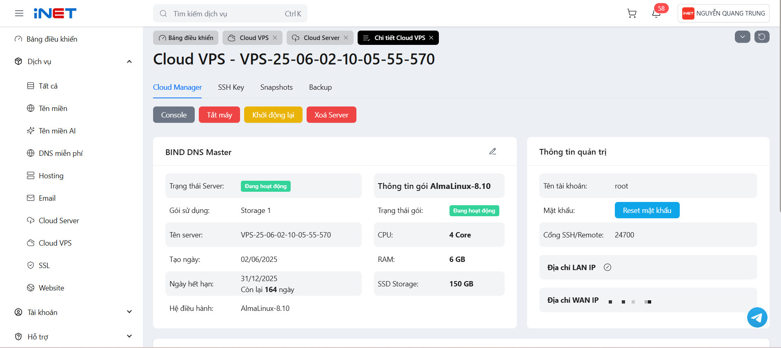Viewport: 781px width, 348px height.
Task: Click Reset mật khẩu button
Action: (647, 210)
